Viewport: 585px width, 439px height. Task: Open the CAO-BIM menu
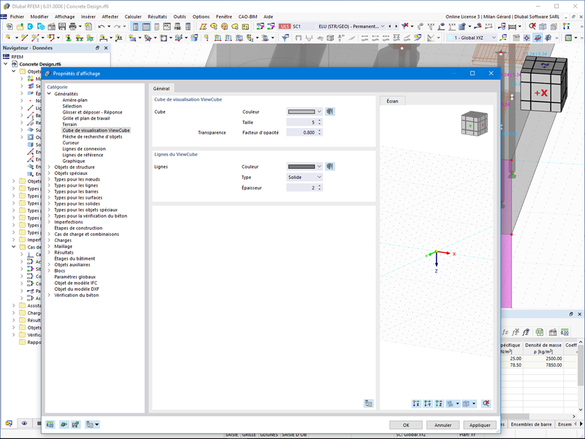(x=247, y=17)
